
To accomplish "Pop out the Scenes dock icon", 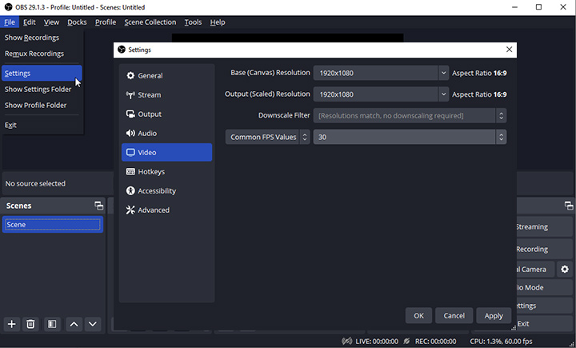I will click(x=99, y=206).
